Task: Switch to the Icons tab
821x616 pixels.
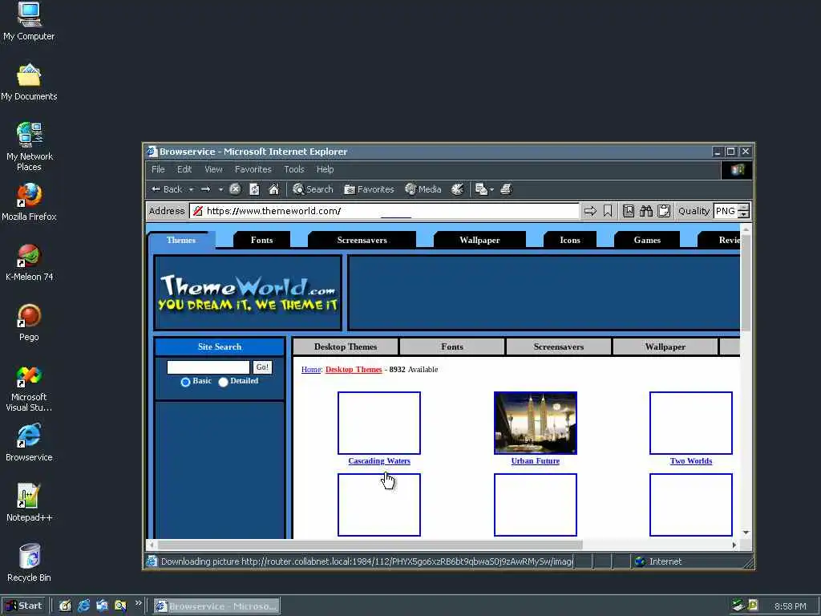Action: click(570, 240)
